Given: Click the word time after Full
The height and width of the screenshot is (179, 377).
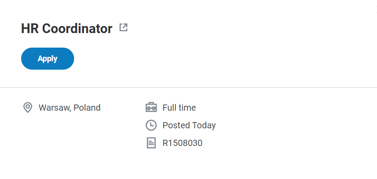Looking at the screenshot, I should coord(187,108).
